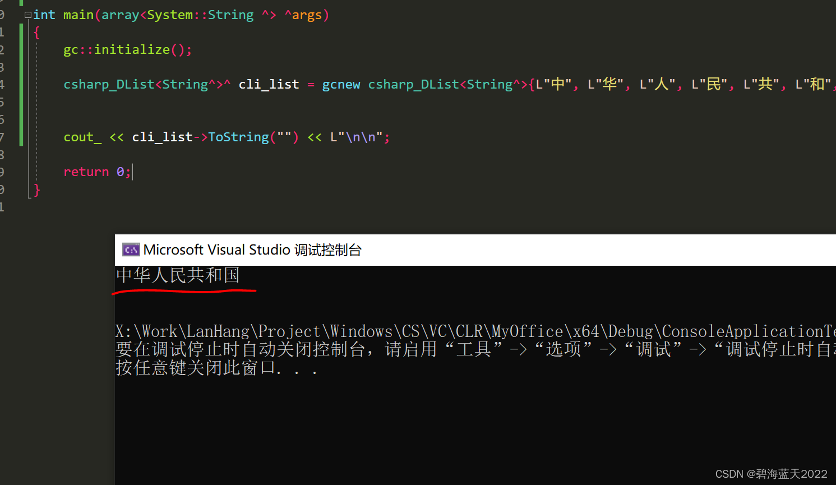The width and height of the screenshot is (836, 485).
Task: Click the console line '要在调试停止时自动关闭控制台'
Action: pyautogui.click(x=241, y=349)
